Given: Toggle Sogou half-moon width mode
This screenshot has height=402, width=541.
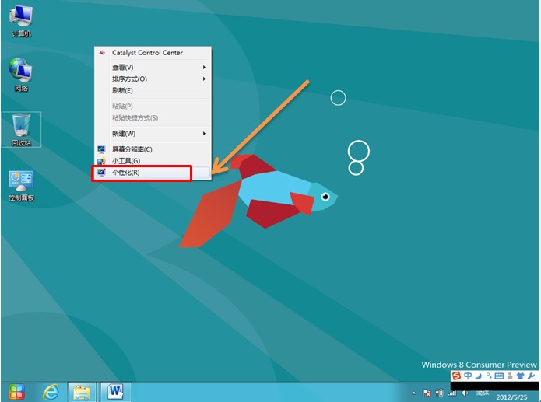Looking at the screenshot, I should 478,376.
